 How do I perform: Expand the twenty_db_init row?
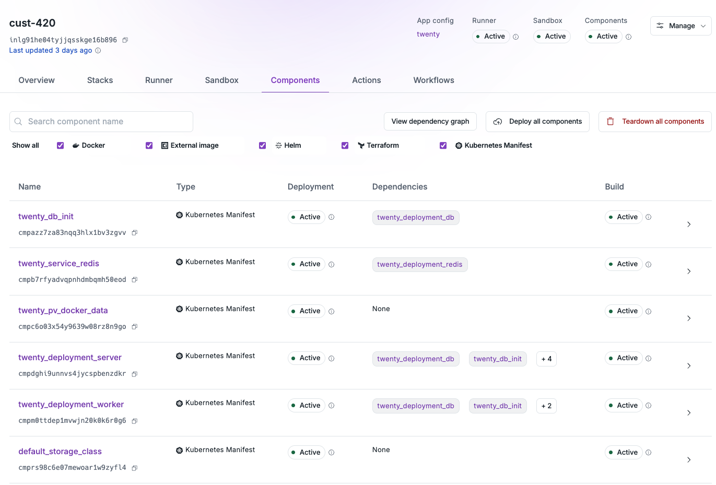[x=688, y=224]
